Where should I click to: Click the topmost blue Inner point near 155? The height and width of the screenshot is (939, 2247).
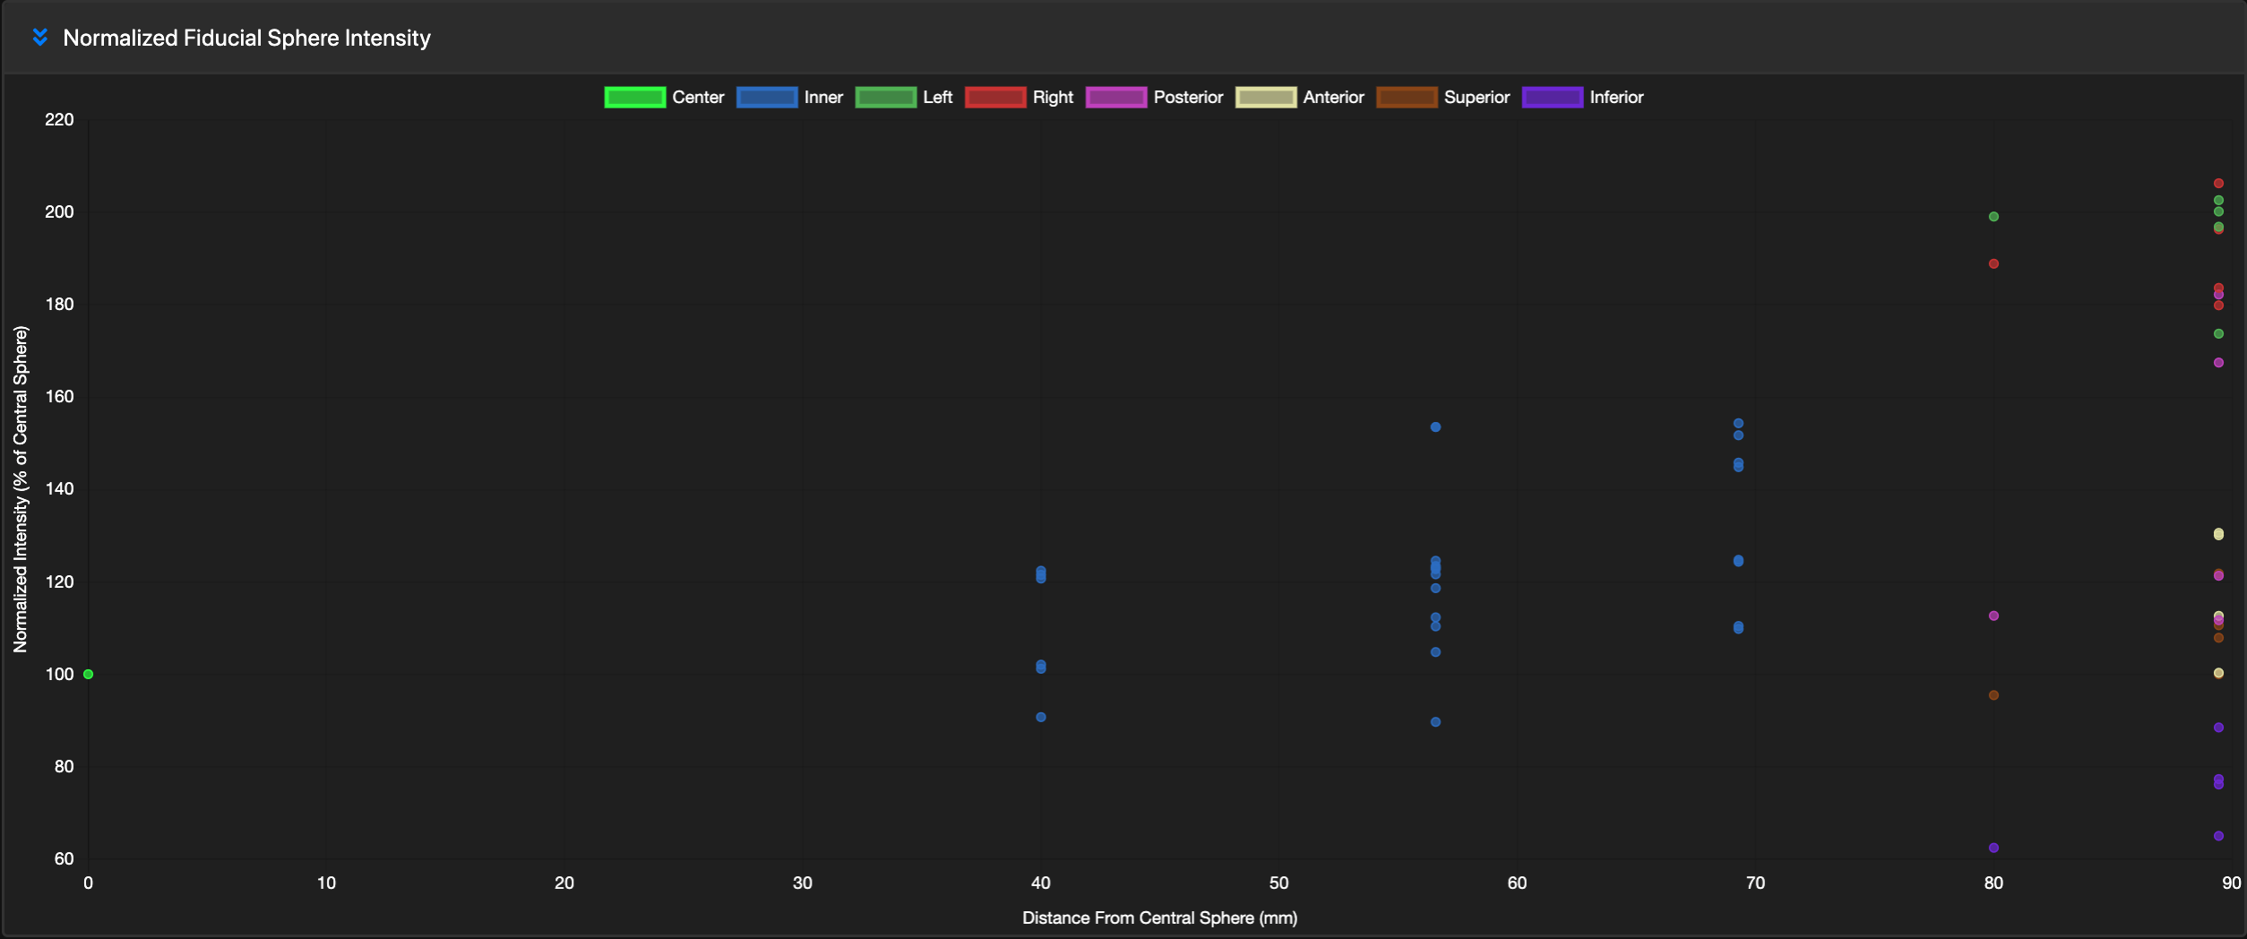1738,425
